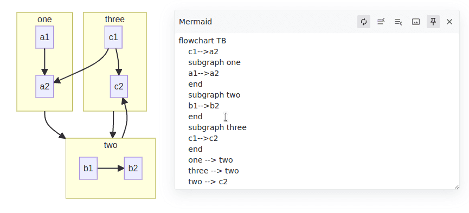Click the subgraph 'three' title label

(x=115, y=20)
